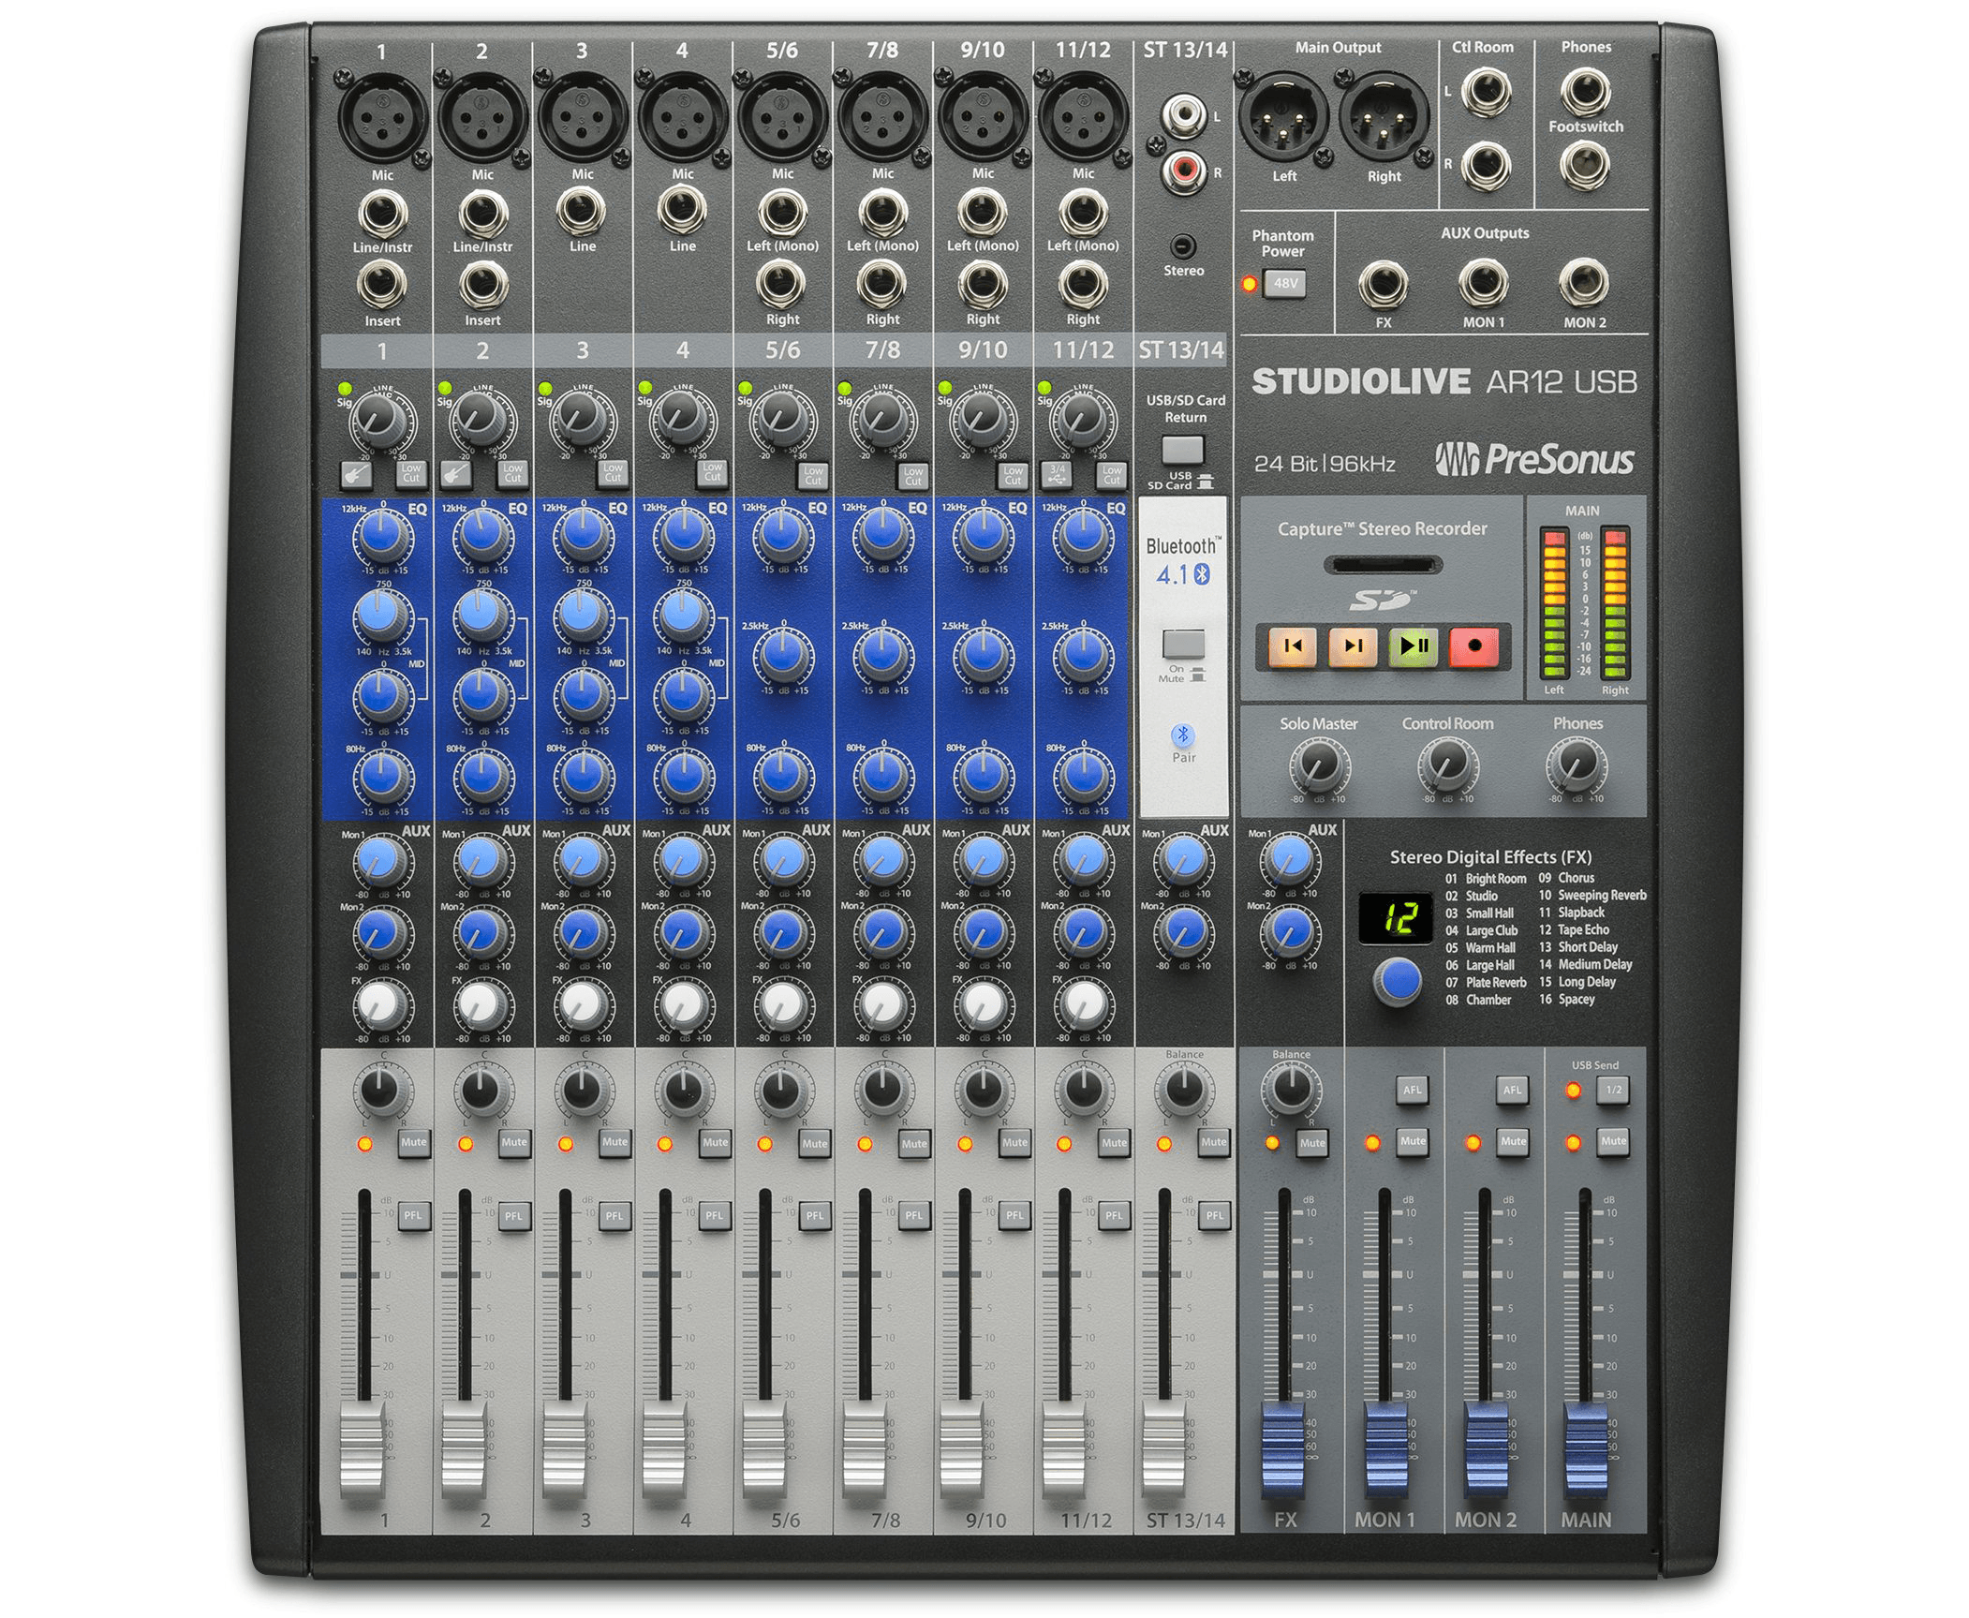Select the channel 1 XLR Mic input

(382, 117)
